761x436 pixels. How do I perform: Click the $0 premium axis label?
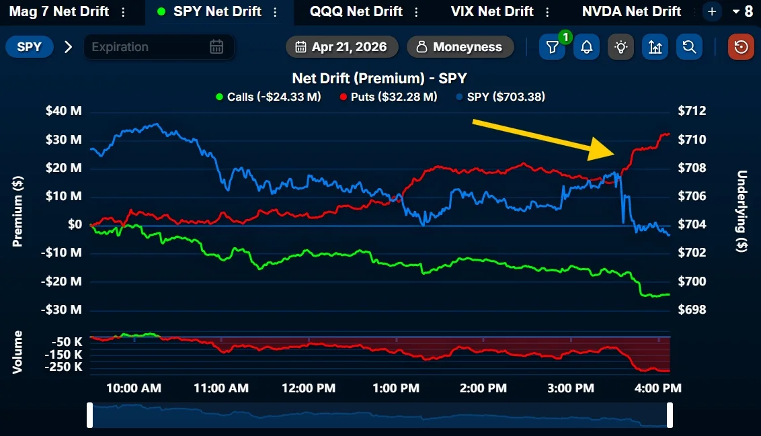click(x=75, y=224)
